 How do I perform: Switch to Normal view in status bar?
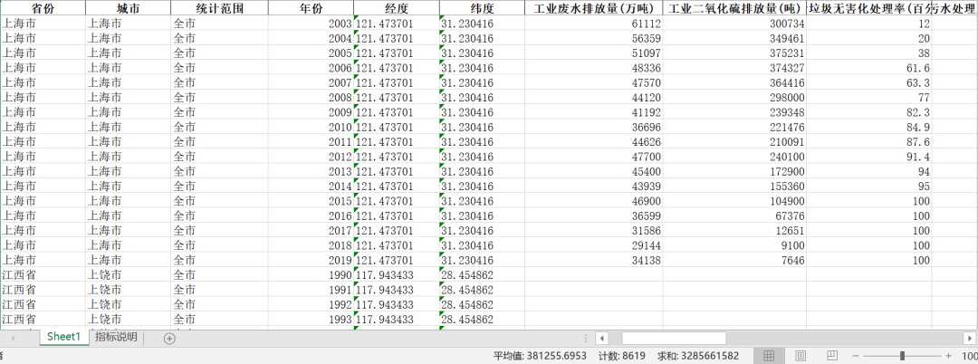point(769,356)
